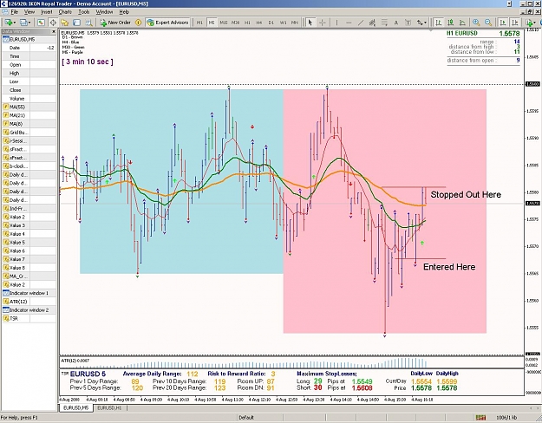Switch chart to H4 timeframe
542x423 pixels.
[x=259, y=23]
